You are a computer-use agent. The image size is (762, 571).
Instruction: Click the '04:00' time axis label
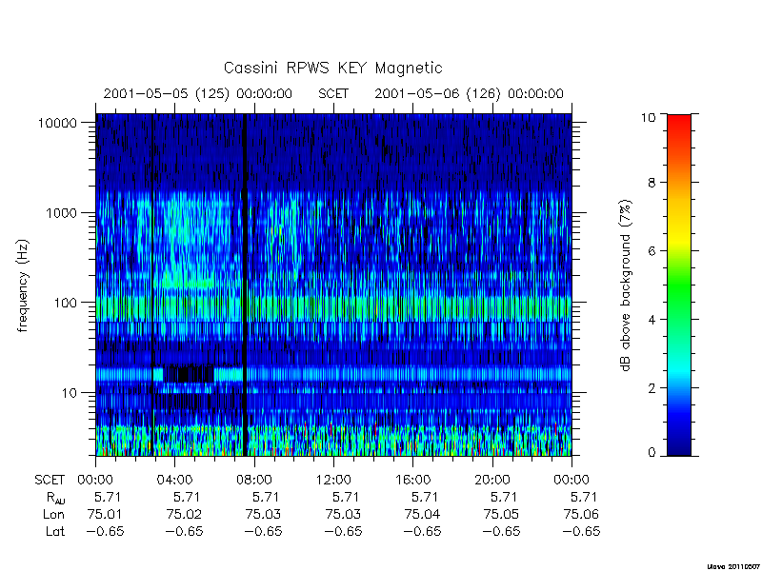coord(174,481)
